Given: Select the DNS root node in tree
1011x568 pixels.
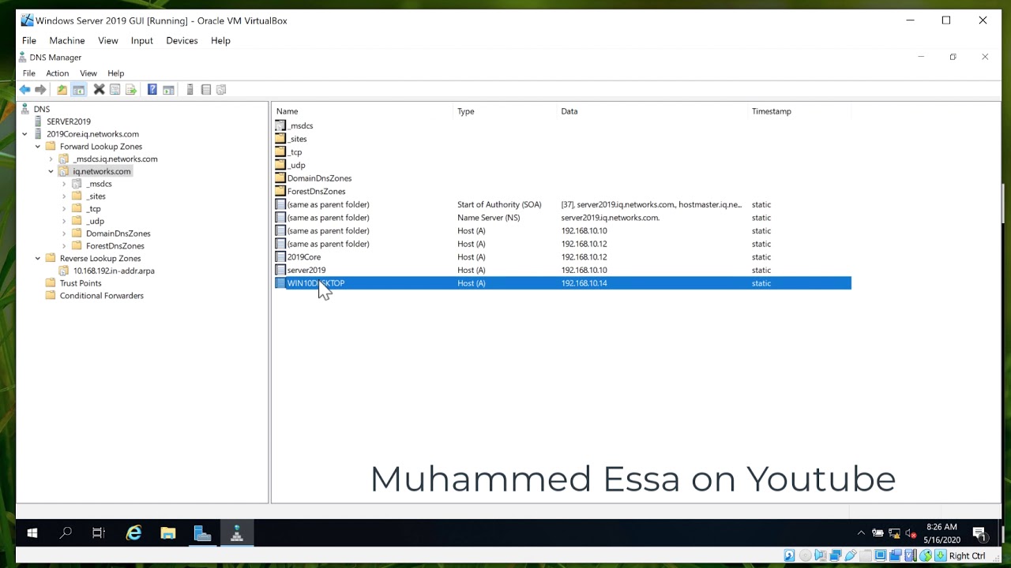Looking at the screenshot, I should 42,109.
